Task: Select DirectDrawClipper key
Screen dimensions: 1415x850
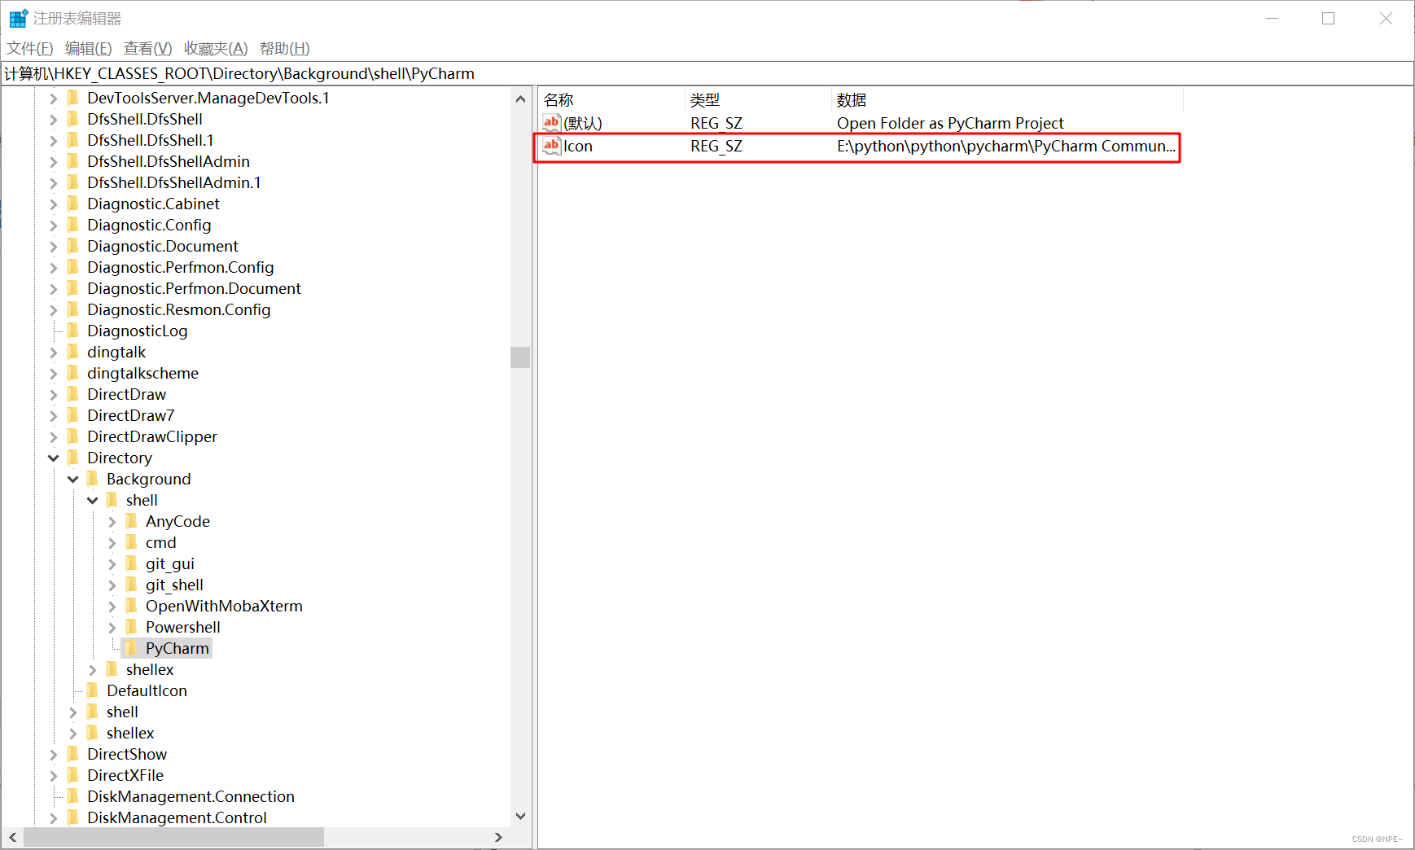Action: 152,436
